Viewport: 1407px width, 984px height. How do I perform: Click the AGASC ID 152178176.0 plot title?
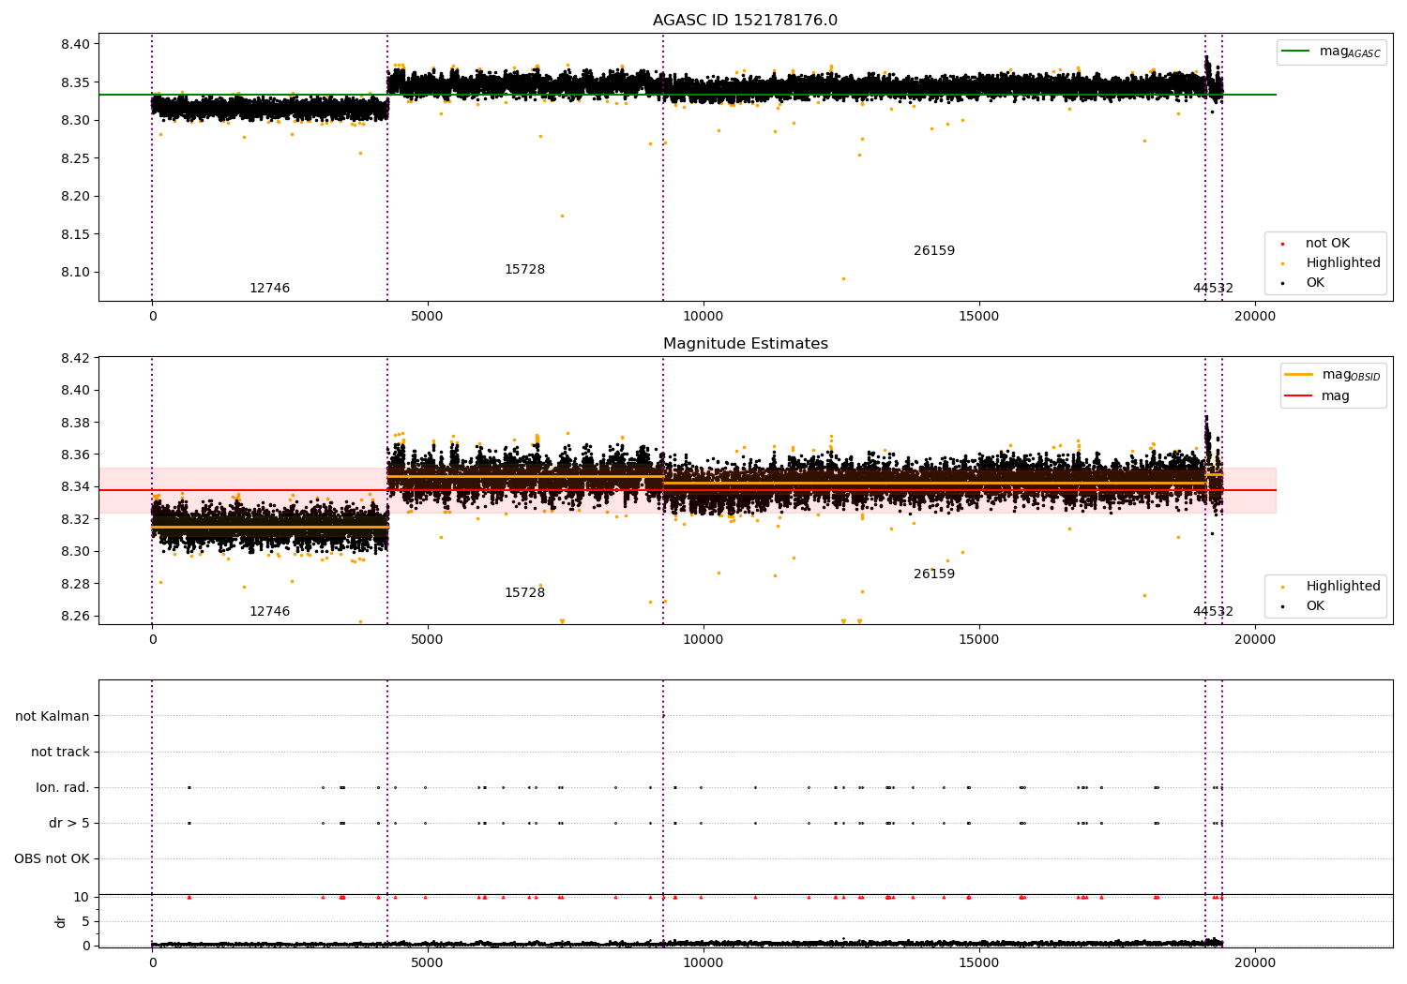(745, 21)
